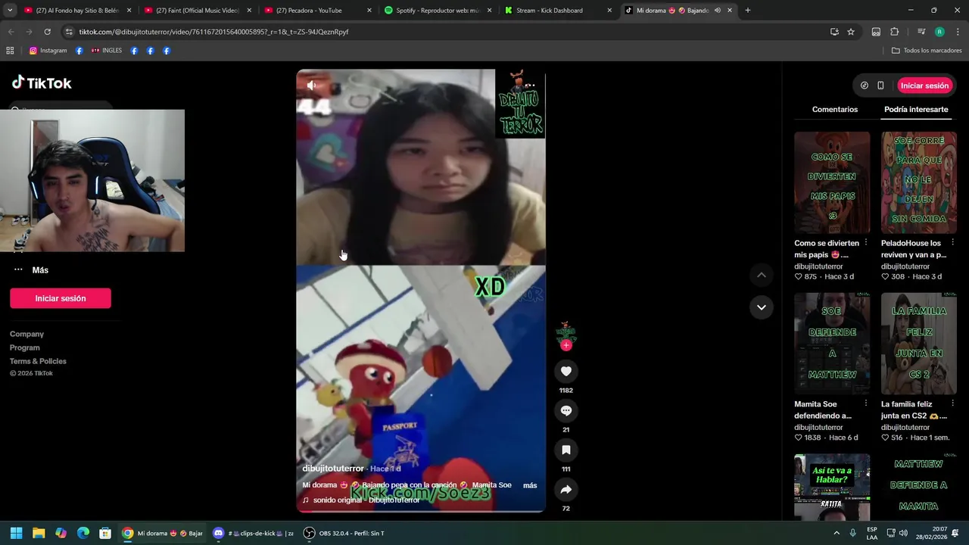Open the 'Como se divierten mis papis' thumbnail

[832, 182]
